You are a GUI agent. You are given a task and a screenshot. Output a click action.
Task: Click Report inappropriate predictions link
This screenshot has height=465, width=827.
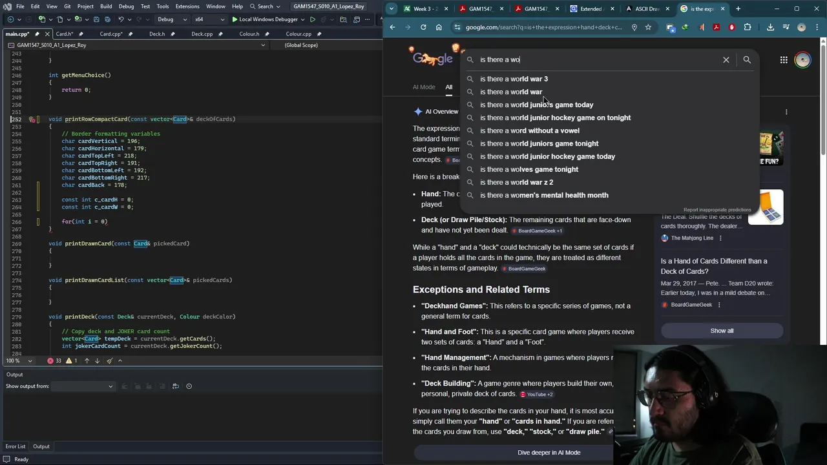point(717,210)
